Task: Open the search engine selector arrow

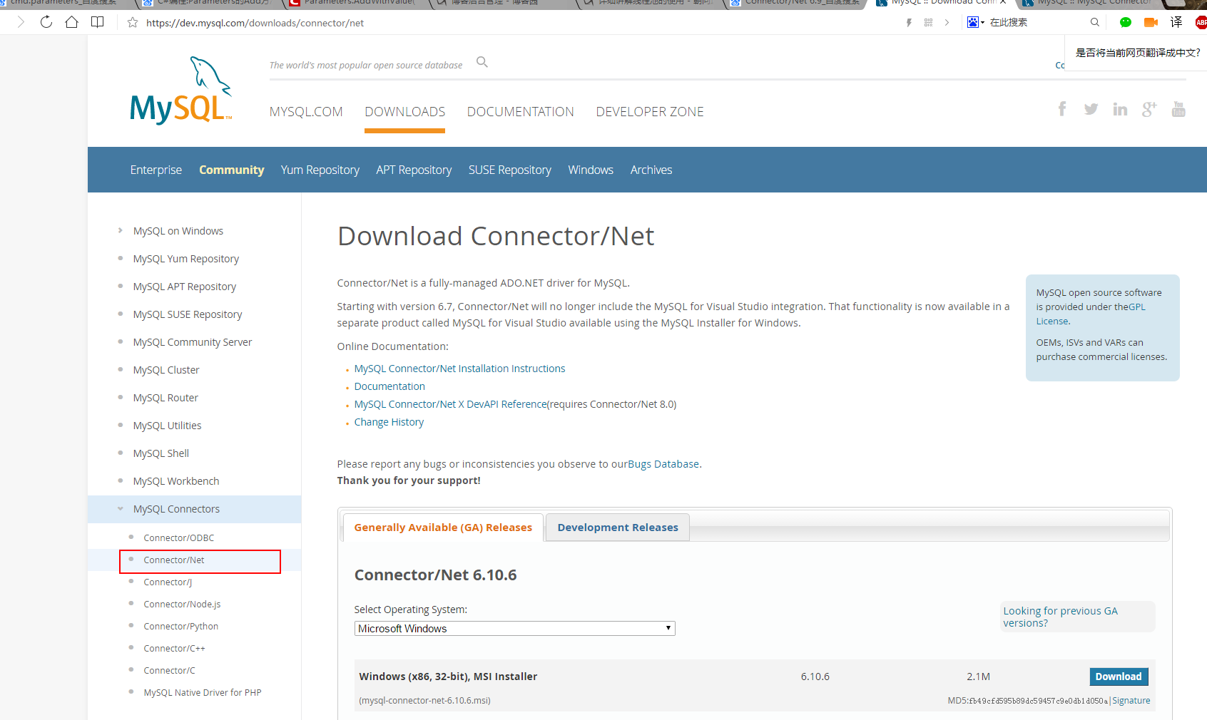Action: (x=982, y=23)
